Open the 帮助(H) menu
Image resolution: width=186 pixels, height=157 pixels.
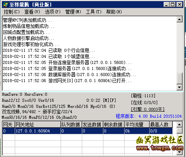[114, 12]
